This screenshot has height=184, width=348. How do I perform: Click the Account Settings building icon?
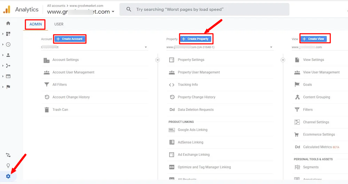(47, 60)
